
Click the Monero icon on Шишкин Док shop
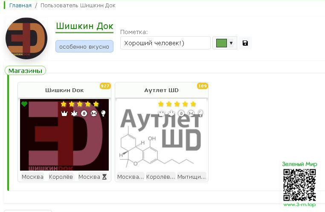[94, 113]
